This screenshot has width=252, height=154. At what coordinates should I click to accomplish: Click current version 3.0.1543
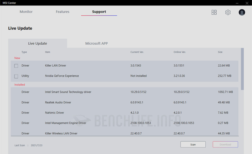[136, 65]
